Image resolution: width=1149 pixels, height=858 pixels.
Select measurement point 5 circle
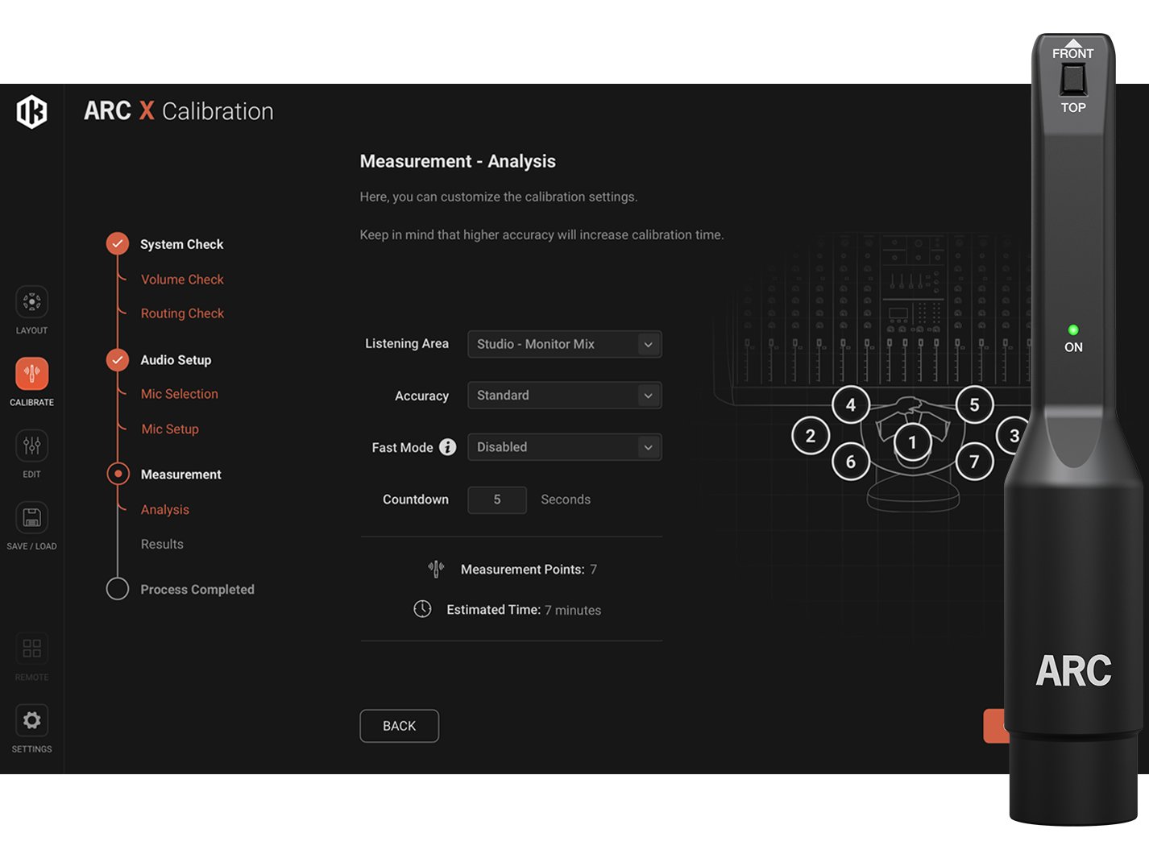(974, 404)
